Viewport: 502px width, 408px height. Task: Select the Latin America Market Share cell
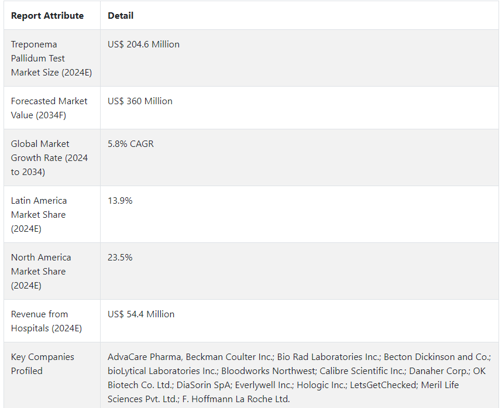(x=39, y=215)
